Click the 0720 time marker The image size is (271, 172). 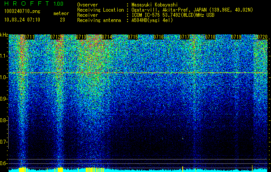(x=262, y=37)
